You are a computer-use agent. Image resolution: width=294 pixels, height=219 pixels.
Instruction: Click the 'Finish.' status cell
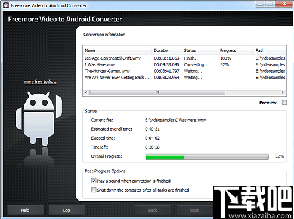[x=190, y=58]
